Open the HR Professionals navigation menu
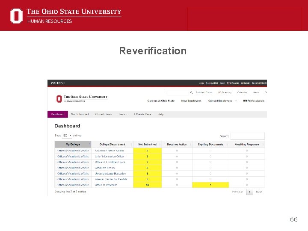Screen dimensions: 308x231 (x=254, y=101)
